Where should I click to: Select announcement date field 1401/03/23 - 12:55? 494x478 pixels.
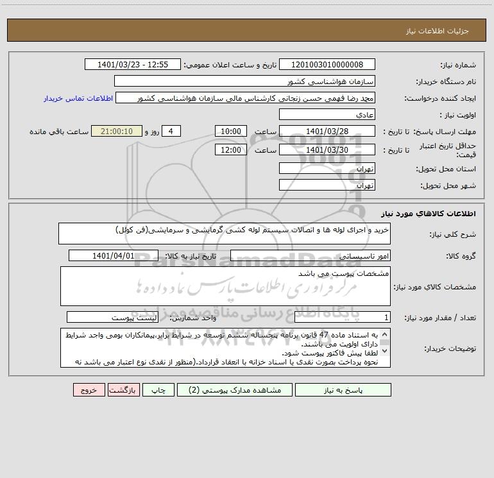tap(133, 65)
